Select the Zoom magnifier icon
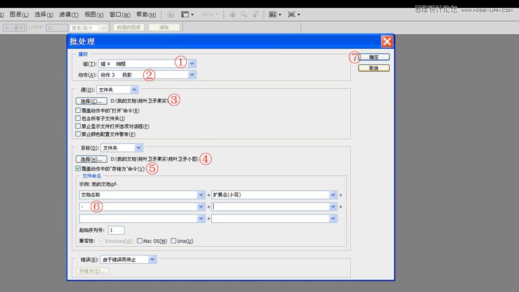Viewport: 519px width, 292px height. click(x=244, y=14)
